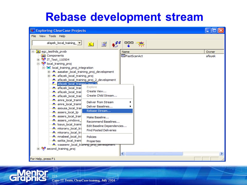
Task: Click the aasaker_local_training_proj_development stream icon
Action: pyautogui.click(x=54, y=72)
